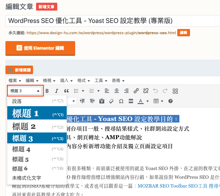Click the line about 搜尋結果樣式、社群網站設定方式
220x196 pixels.
click(128, 129)
